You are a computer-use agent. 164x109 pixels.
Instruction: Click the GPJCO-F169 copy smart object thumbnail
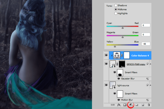[x=113, y=64]
